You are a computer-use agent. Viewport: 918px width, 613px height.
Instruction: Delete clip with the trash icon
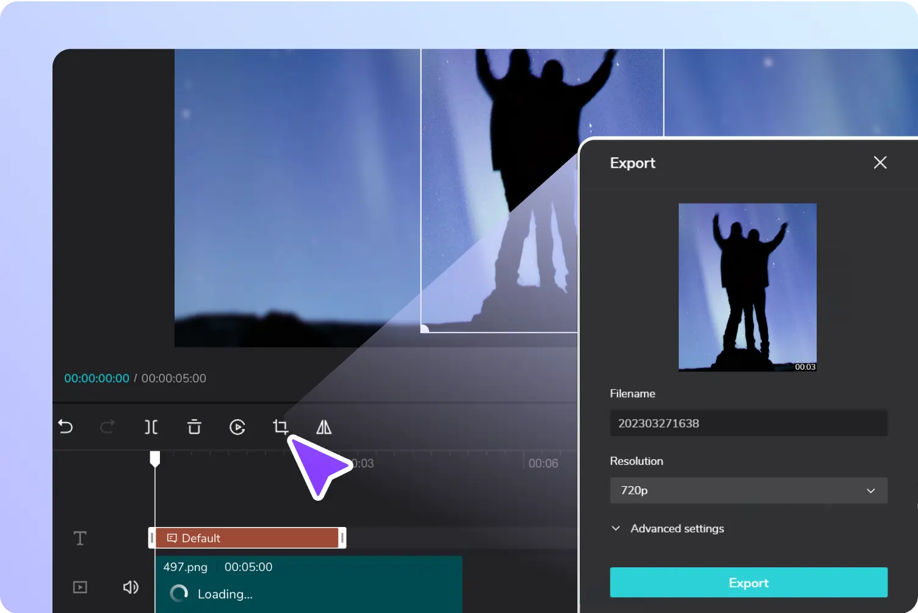(194, 427)
